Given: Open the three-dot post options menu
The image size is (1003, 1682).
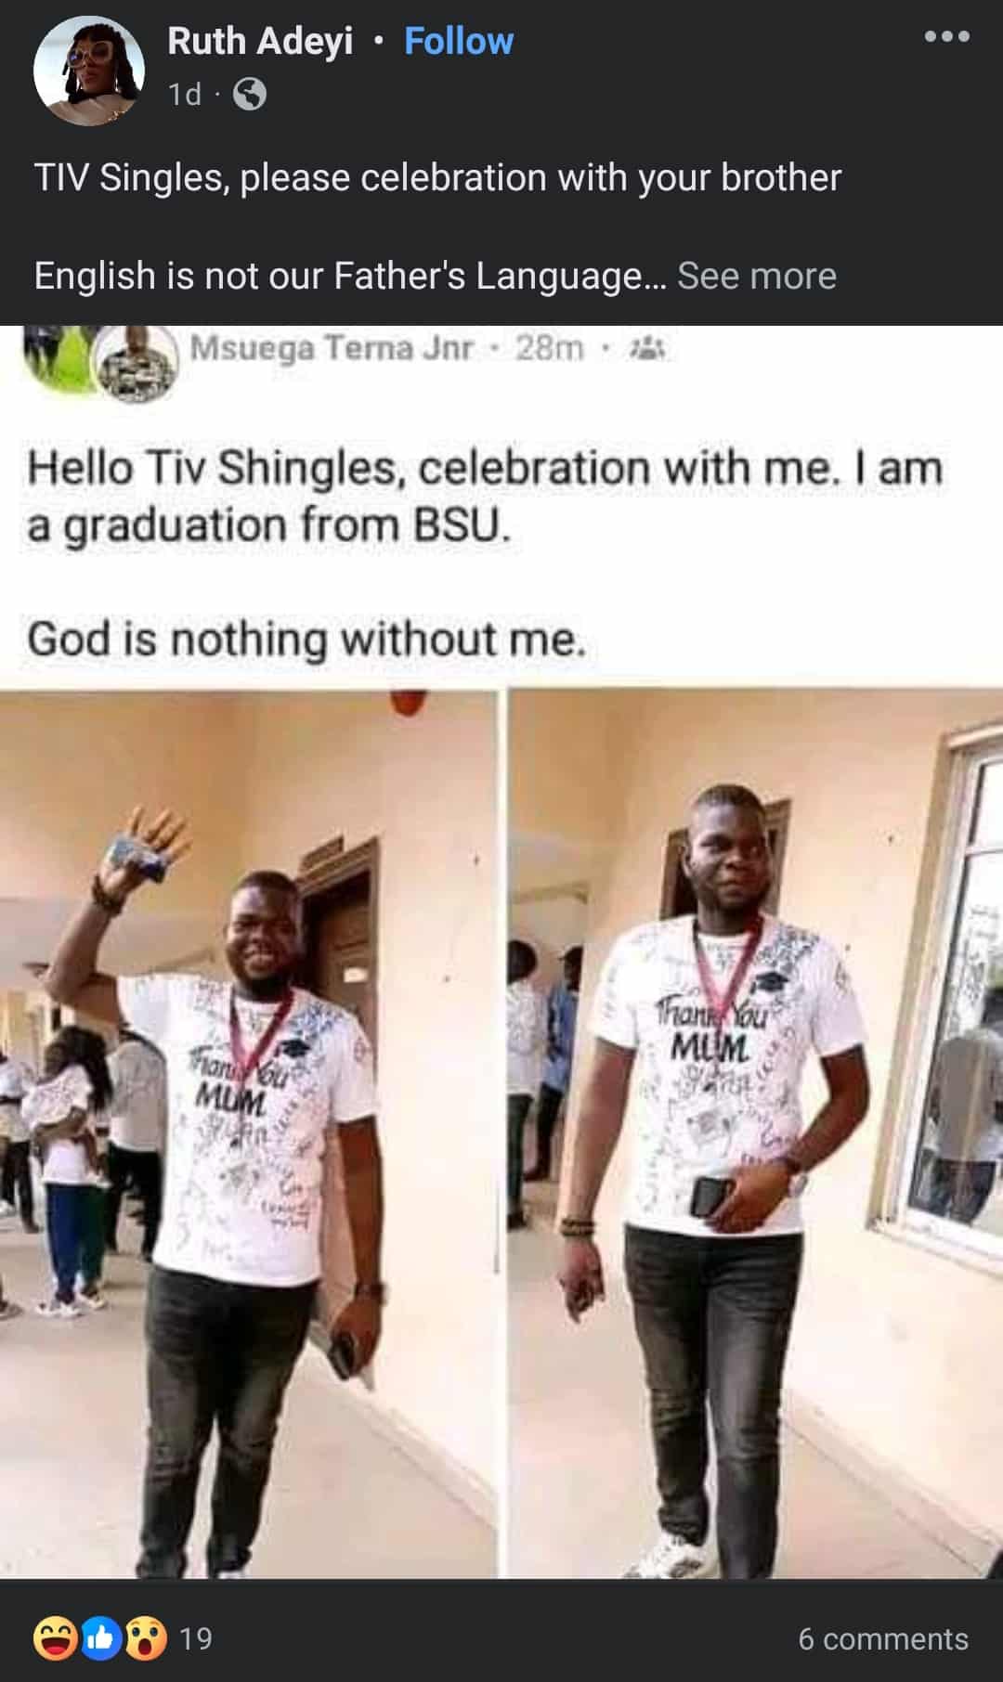Looking at the screenshot, I should coord(947,37).
